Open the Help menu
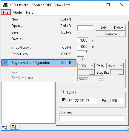 (x=30, y=12)
